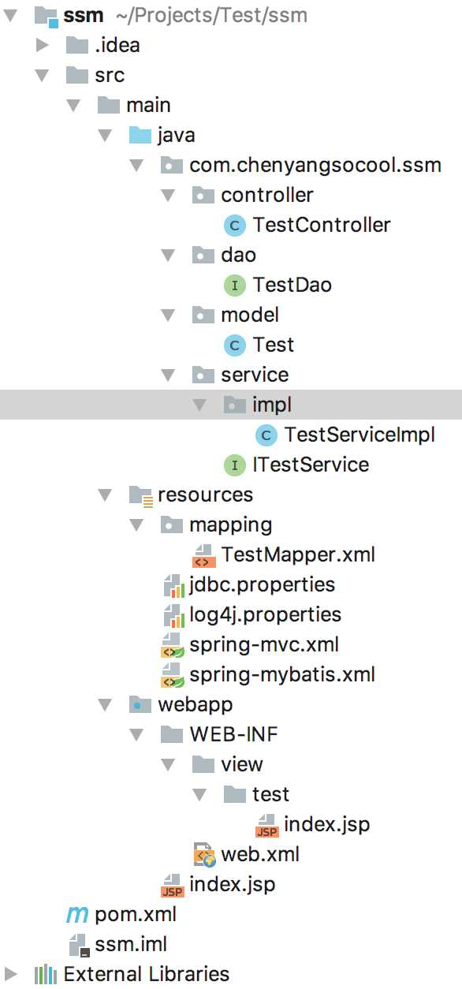Collapse the webapp folder arrow
462x989 pixels.
pos(104,705)
